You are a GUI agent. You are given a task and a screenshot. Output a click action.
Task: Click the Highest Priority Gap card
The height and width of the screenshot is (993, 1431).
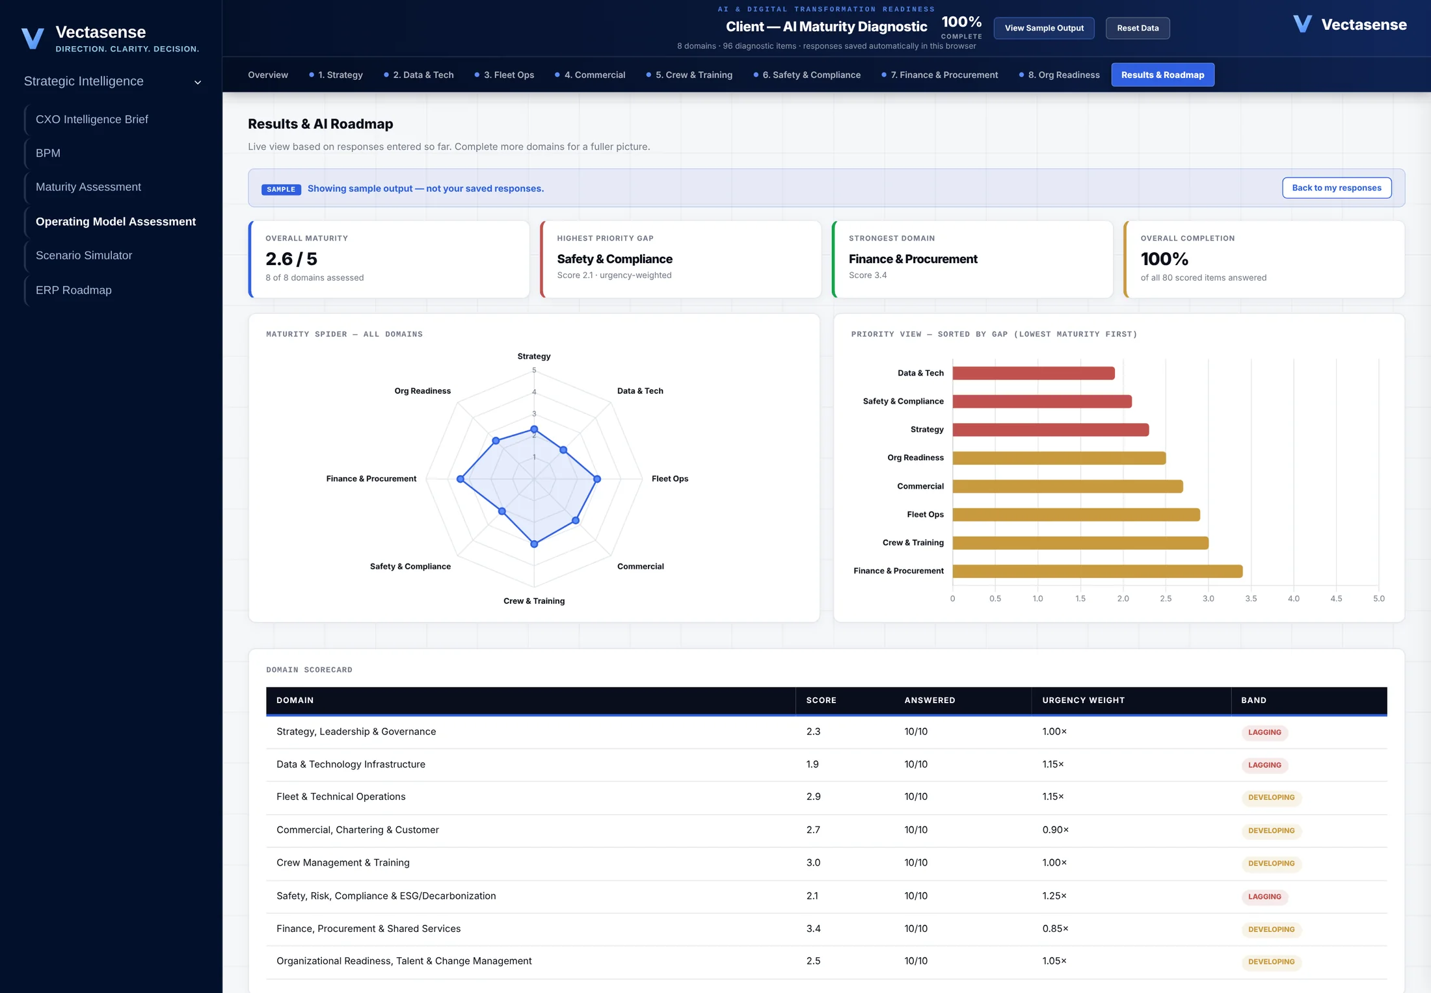680,259
